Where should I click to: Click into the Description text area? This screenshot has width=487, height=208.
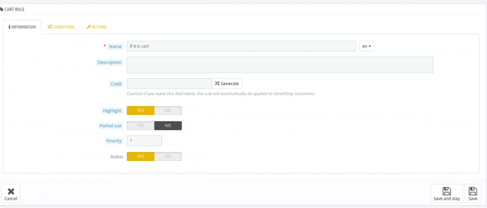[x=280, y=65]
